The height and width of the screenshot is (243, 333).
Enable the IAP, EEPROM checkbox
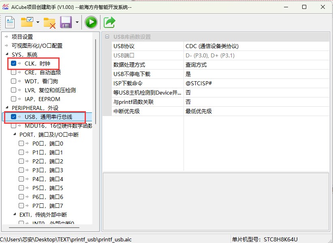(14, 99)
